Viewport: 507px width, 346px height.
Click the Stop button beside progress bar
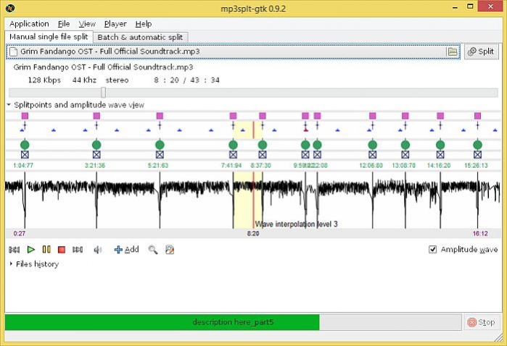[482, 322]
